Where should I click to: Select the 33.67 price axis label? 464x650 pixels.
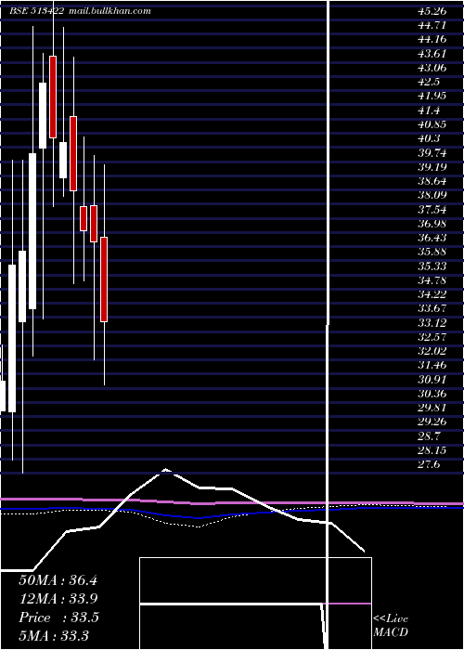click(432, 308)
